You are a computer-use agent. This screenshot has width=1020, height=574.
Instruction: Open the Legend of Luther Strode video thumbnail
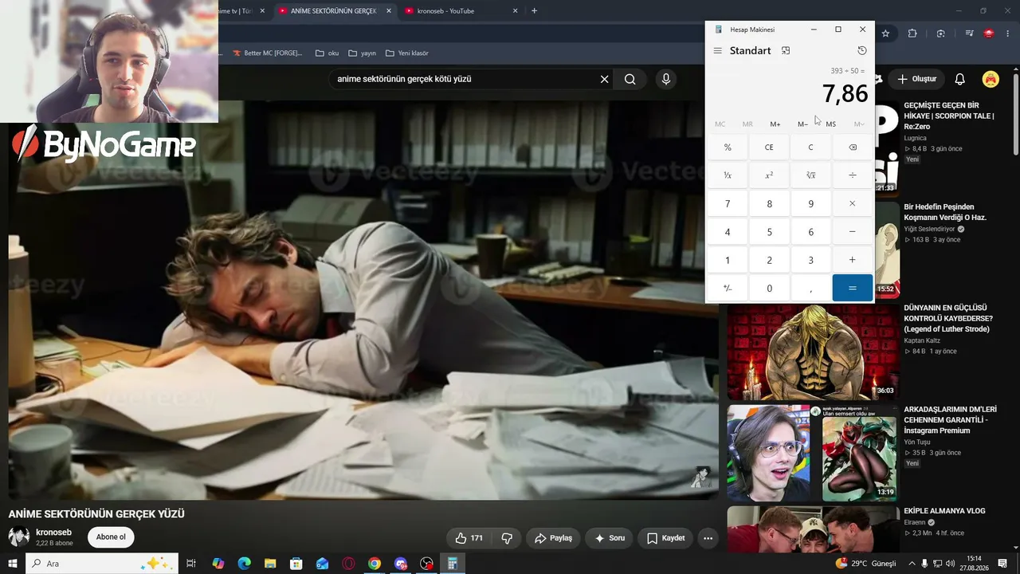coord(813,352)
